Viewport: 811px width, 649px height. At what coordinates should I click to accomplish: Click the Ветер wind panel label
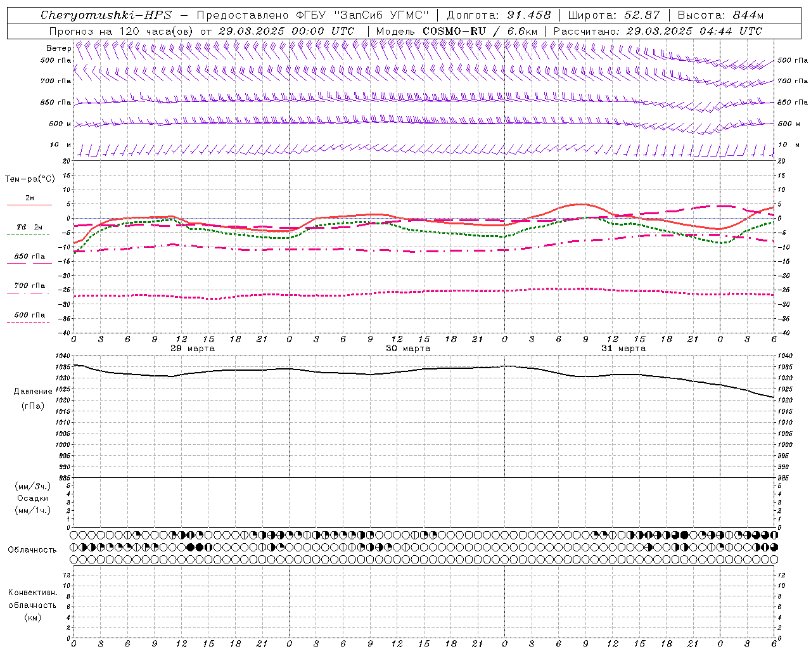point(58,48)
